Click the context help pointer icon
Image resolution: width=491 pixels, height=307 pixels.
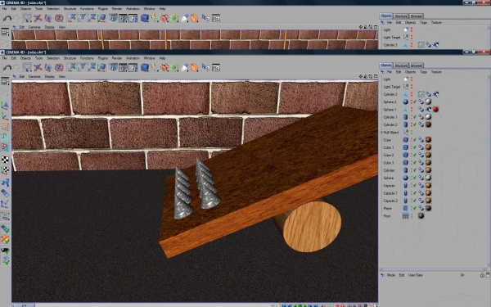[x=205, y=67]
